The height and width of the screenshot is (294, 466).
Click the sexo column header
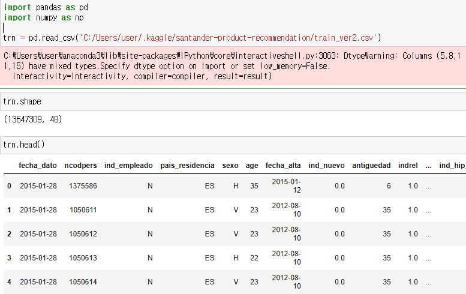(x=230, y=166)
